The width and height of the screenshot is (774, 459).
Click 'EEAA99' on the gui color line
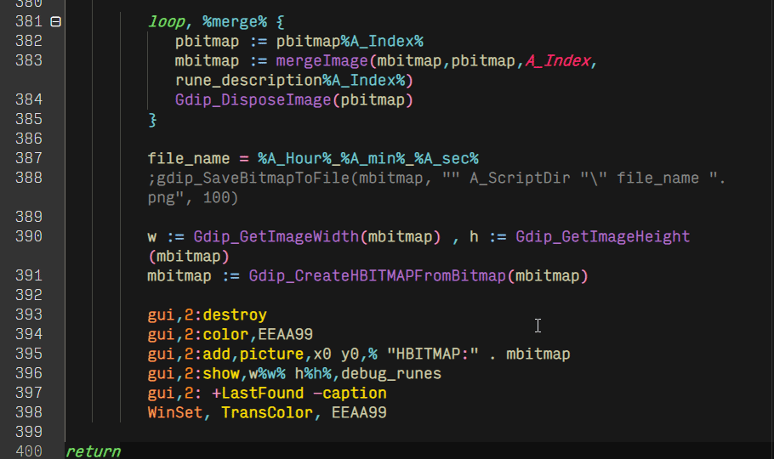pyautogui.click(x=285, y=334)
